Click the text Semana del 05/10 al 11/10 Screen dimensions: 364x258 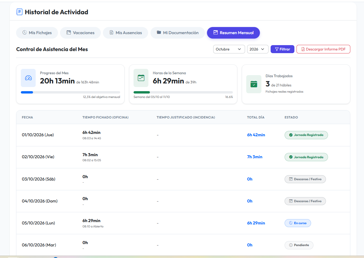coord(152,97)
